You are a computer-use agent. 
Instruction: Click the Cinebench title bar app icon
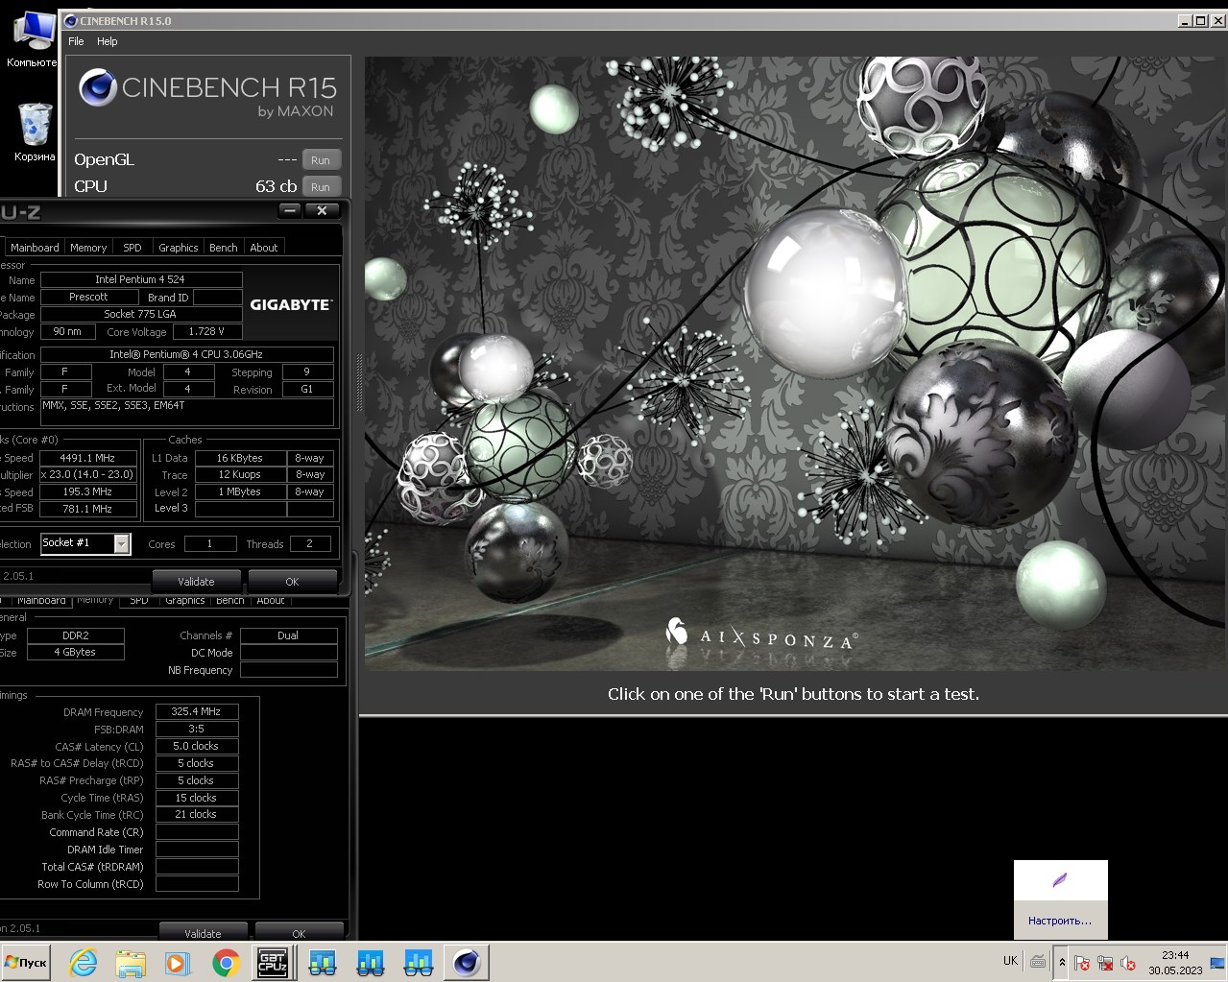[70, 21]
